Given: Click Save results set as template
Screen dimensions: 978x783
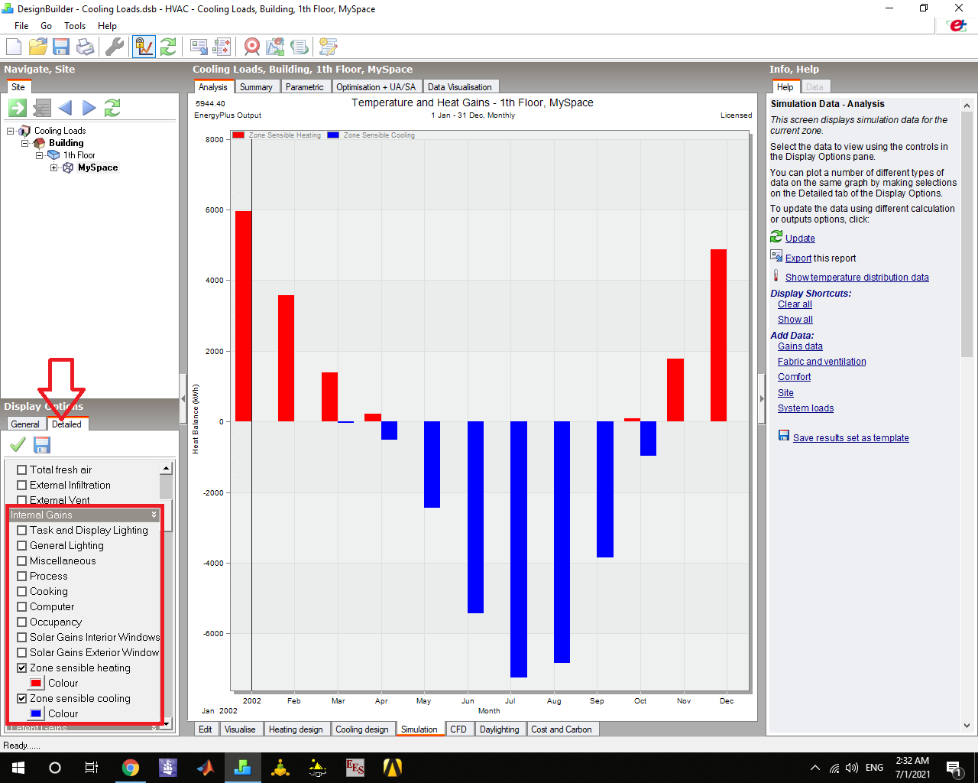Looking at the screenshot, I should 851,438.
